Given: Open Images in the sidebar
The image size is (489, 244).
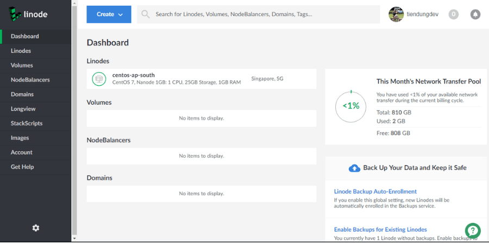Looking at the screenshot, I should pos(35,138).
